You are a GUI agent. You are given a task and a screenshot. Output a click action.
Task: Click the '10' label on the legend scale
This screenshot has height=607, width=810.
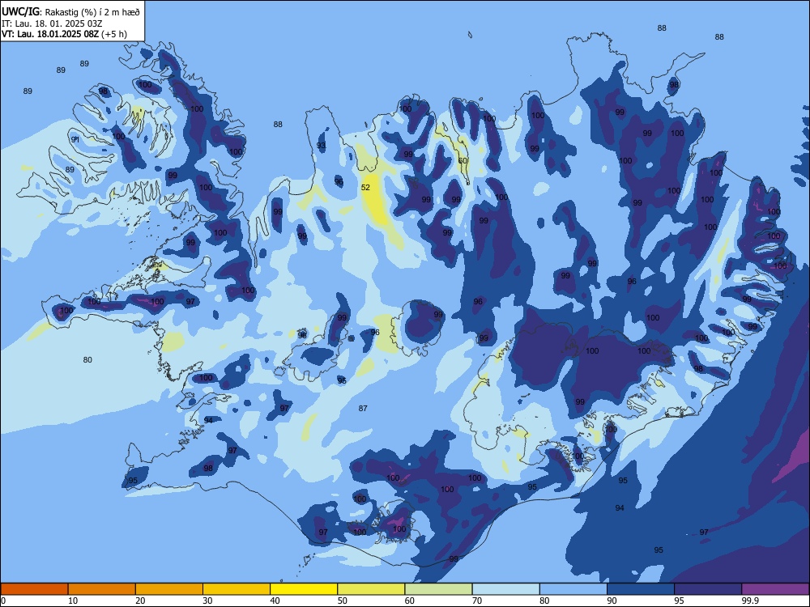pos(73,601)
